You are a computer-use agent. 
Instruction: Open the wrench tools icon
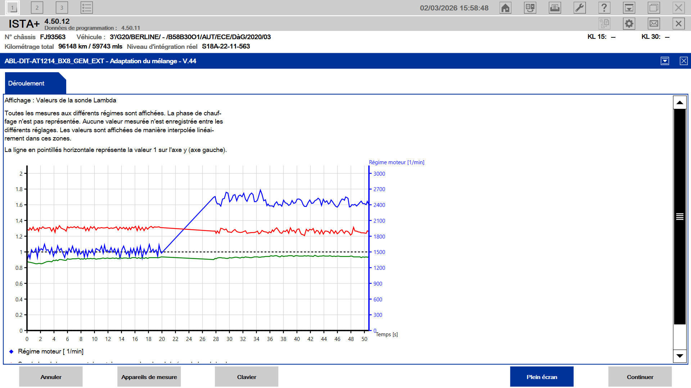(x=579, y=8)
